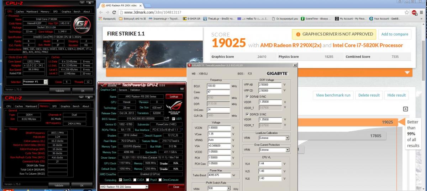Click the Lookup button in GPU-Z
The width and height of the screenshot is (427, 191).
[x=174, y=96]
